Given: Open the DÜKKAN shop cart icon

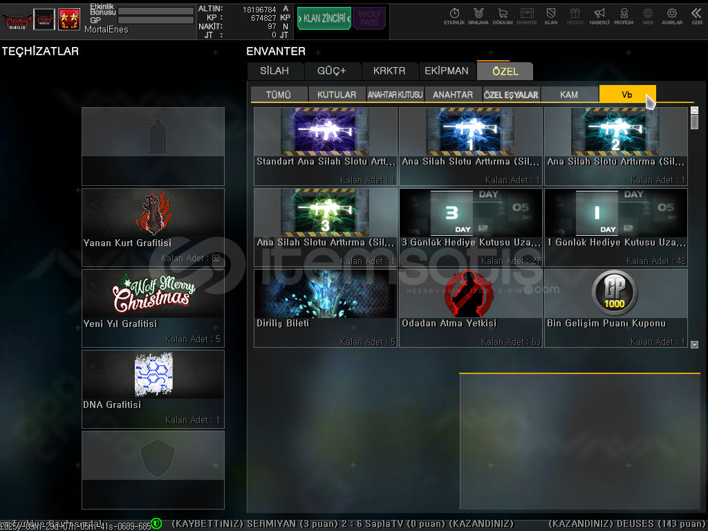Looking at the screenshot, I should (x=503, y=17).
